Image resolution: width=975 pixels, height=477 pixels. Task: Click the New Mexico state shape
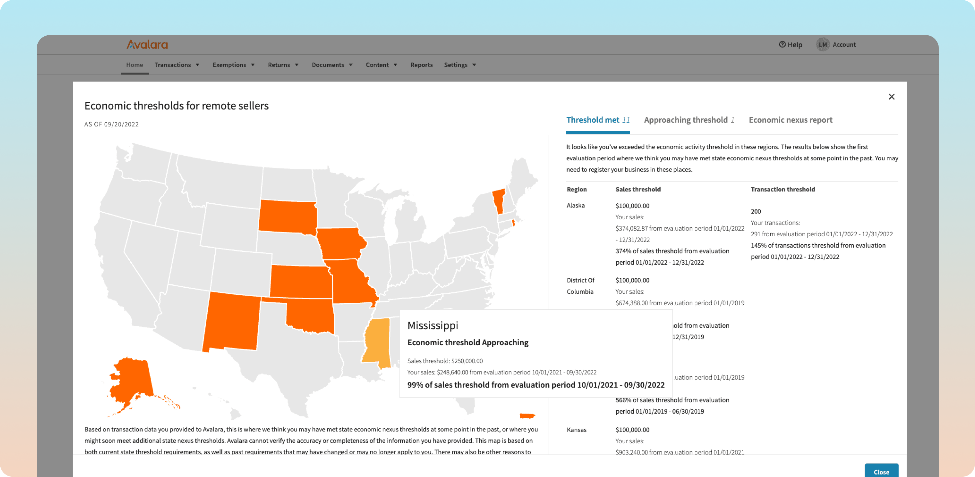pos(232,321)
